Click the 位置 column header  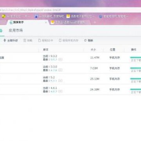(x=112, y=50)
